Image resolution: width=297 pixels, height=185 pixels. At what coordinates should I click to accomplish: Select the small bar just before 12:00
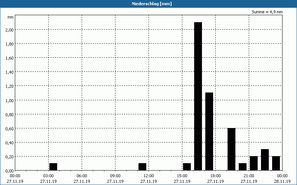pyautogui.click(x=143, y=167)
